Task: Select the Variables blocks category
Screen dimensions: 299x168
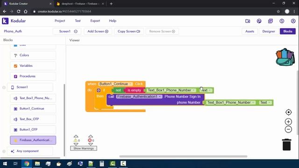Action: (x=33, y=66)
